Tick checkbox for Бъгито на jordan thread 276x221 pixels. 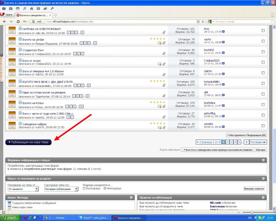point(263,41)
